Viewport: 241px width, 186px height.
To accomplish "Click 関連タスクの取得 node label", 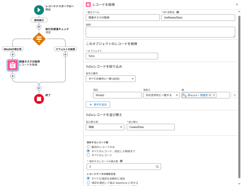I will click(29, 61).
